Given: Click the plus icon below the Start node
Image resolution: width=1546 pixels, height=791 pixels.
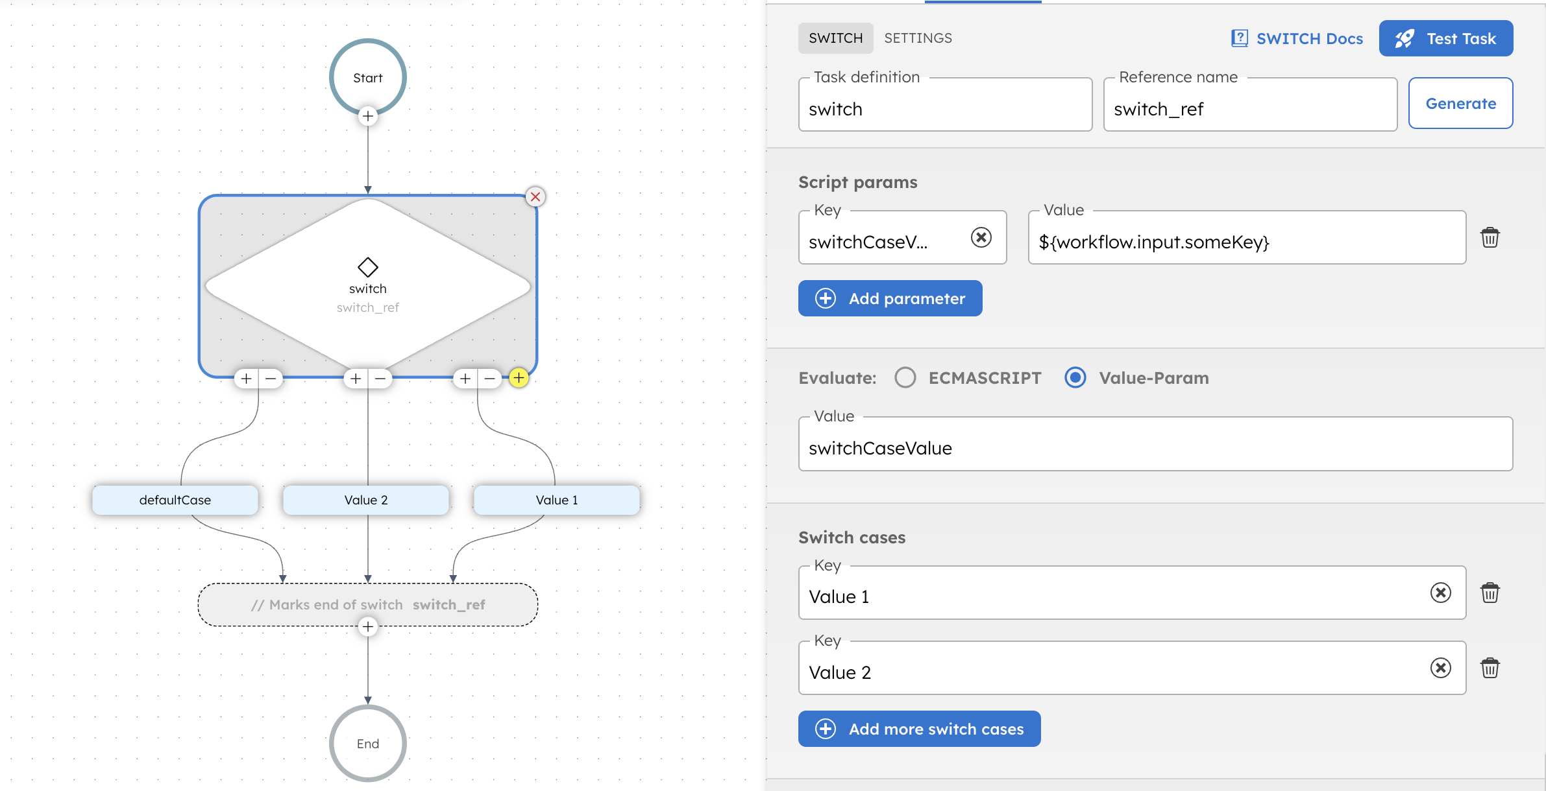Looking at the screenshot, I should coord(367,116).
